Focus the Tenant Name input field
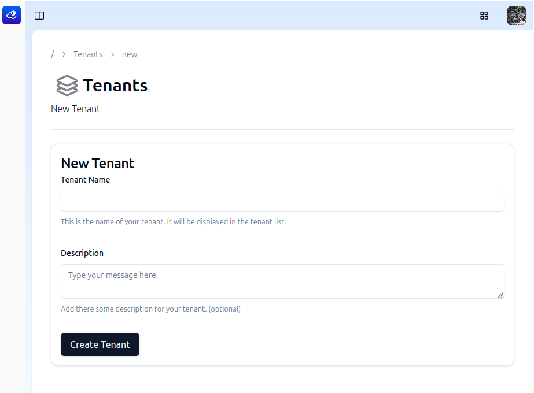Viewport: 534px width, 393px height. (282, 201)
